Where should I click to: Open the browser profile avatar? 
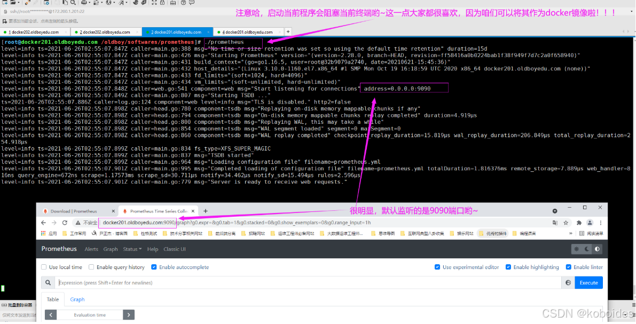coord(590,223)
